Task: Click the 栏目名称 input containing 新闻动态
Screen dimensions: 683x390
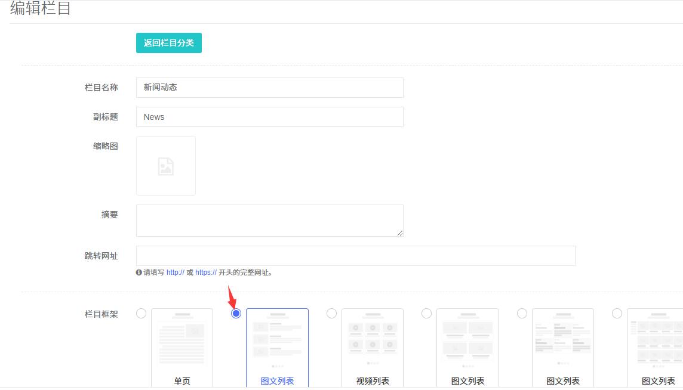Action: tap(269, 88)
